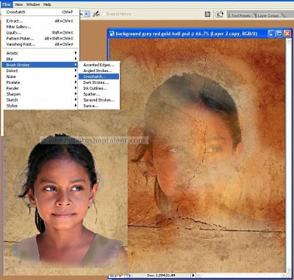Choose Angled Strokes filter
Screen dimensions: 294x280
(98, 71)
